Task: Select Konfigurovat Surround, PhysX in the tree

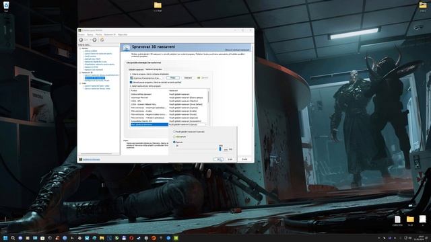Action: coord(97,81)
